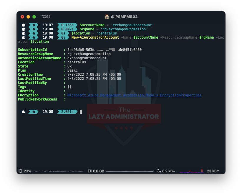Click the Apple icon on the 2.051s prompt
Image resolution: width=242 pixels, height=196 pixels.
[x=24, y=111]
